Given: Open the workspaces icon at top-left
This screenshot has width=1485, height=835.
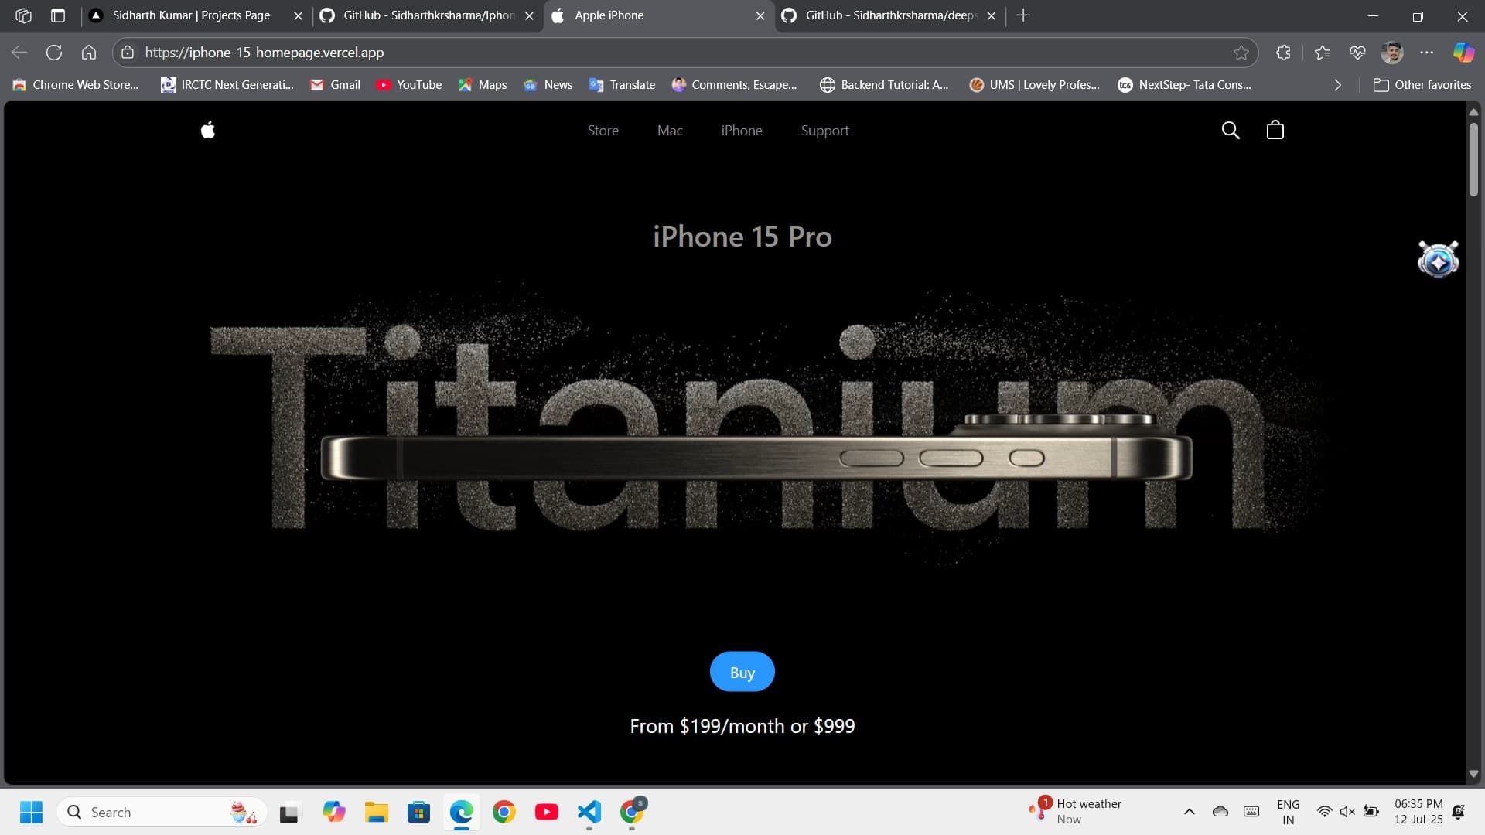Looking at the screenshot, I should [x=23, y=15].
